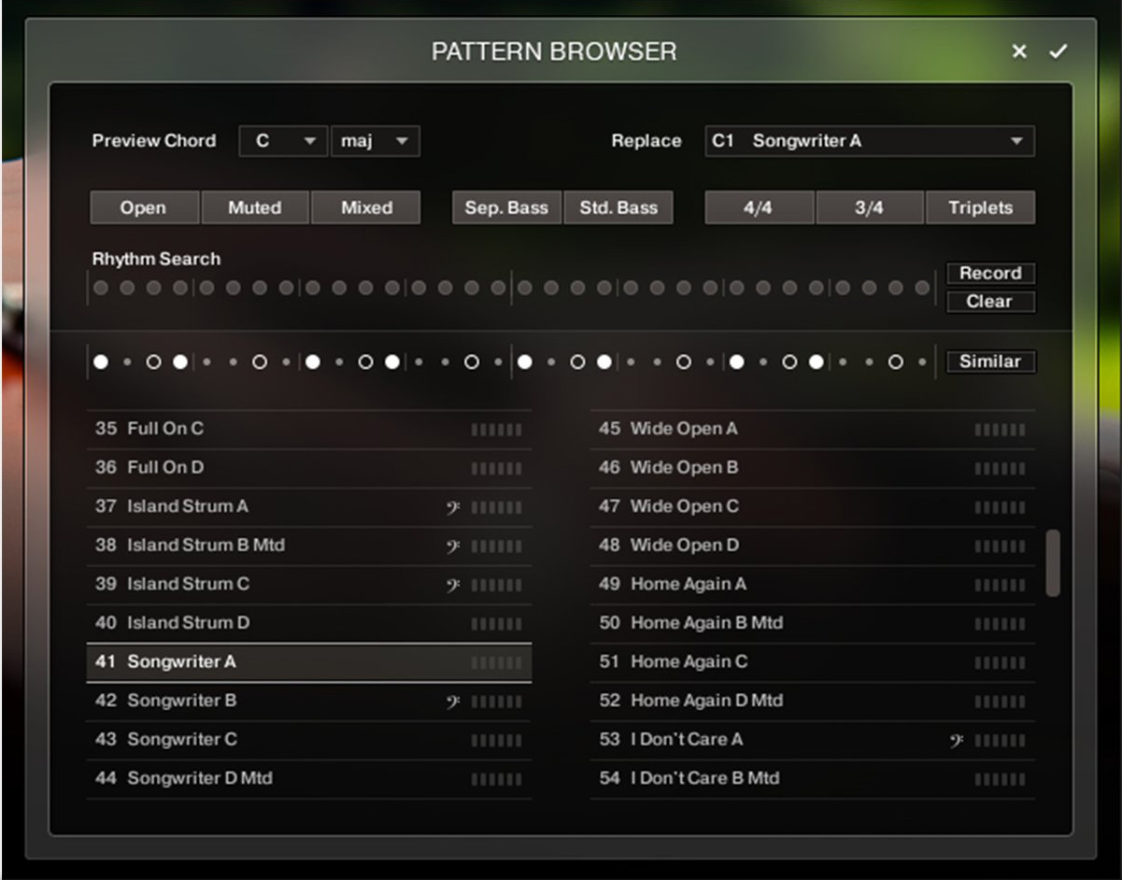Enable the 4/4 time signature filter
1122x880 pixels.
click(757, 207)
